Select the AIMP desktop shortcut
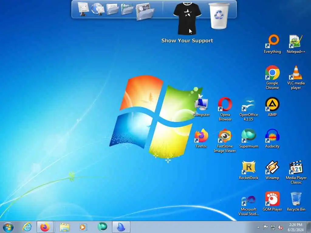The height and width of the screenshot is (233, 311). [x=272, y=107]
